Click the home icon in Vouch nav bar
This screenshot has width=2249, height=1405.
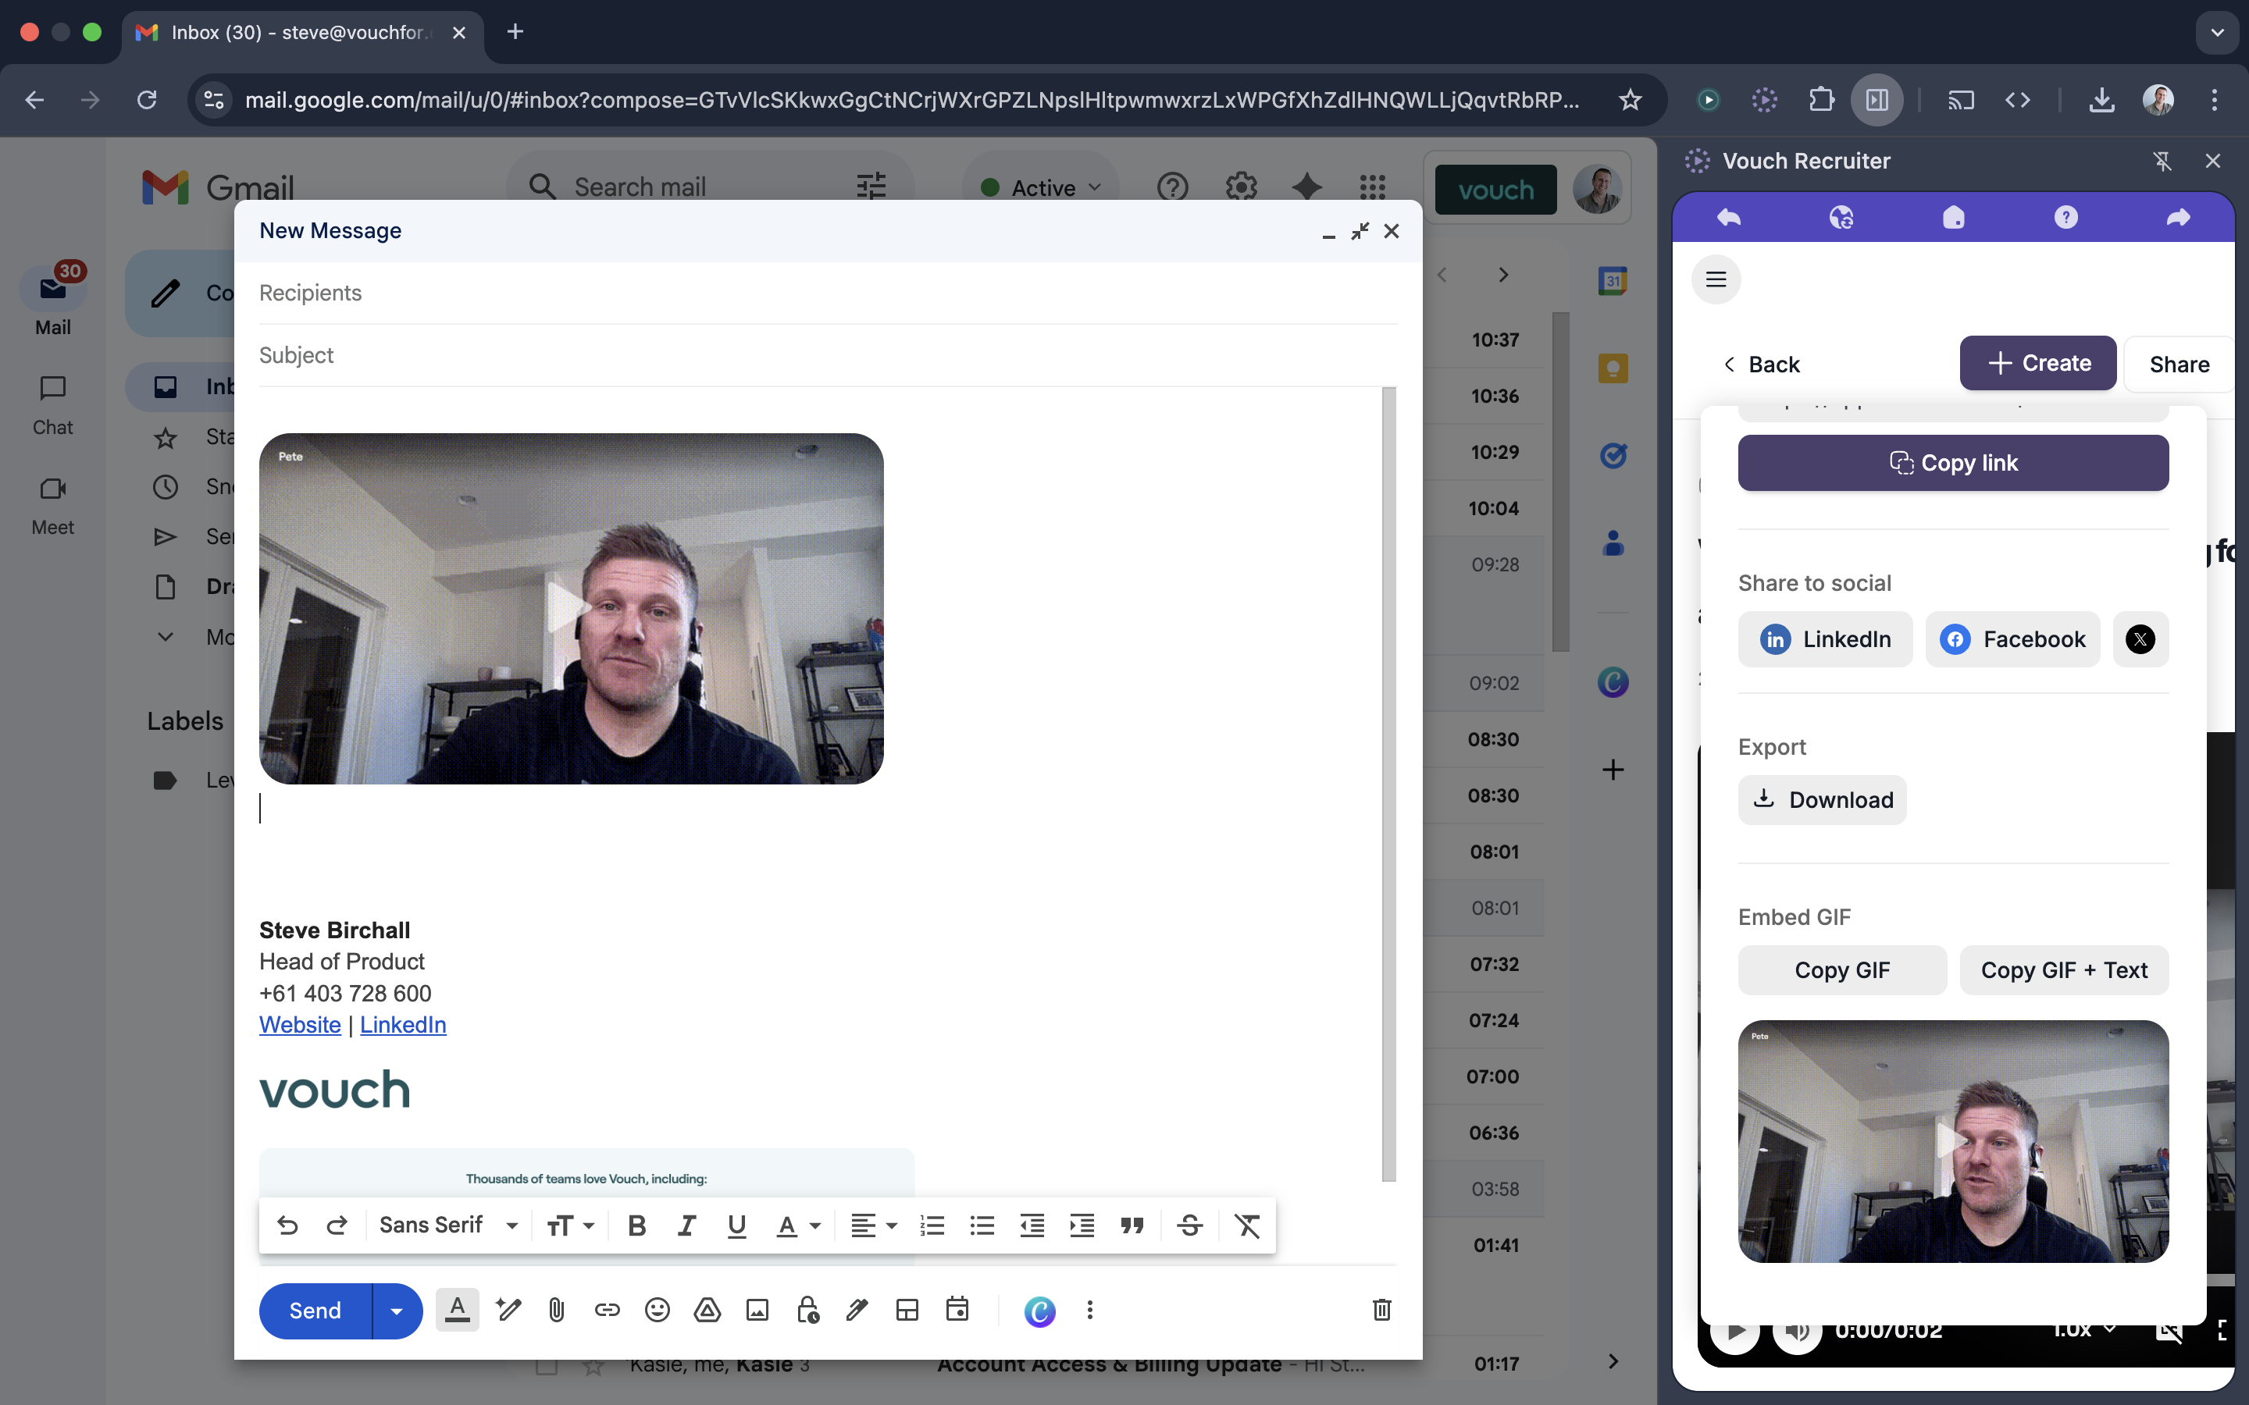coord(1954,218)
